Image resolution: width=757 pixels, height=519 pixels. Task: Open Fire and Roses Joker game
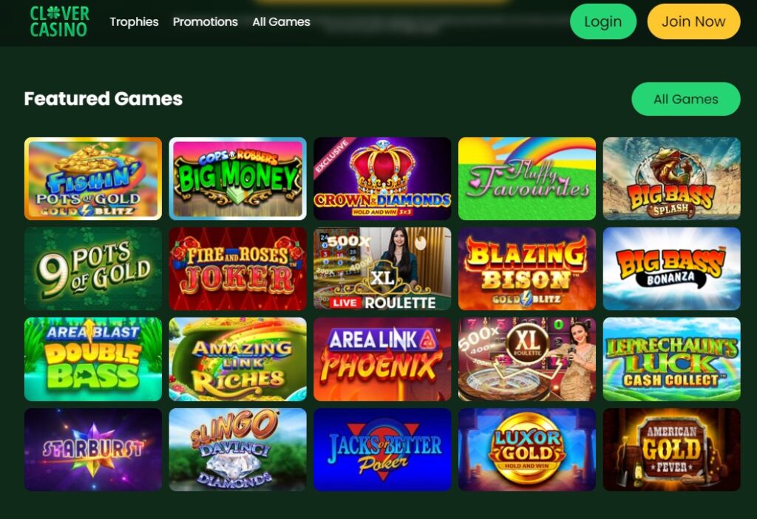[x=237, y=269]
